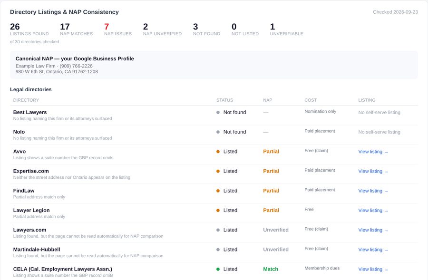The image size is (428, 280).
Task: Open the Martindale-Hubbell View listing link
Action: point(373,250)
